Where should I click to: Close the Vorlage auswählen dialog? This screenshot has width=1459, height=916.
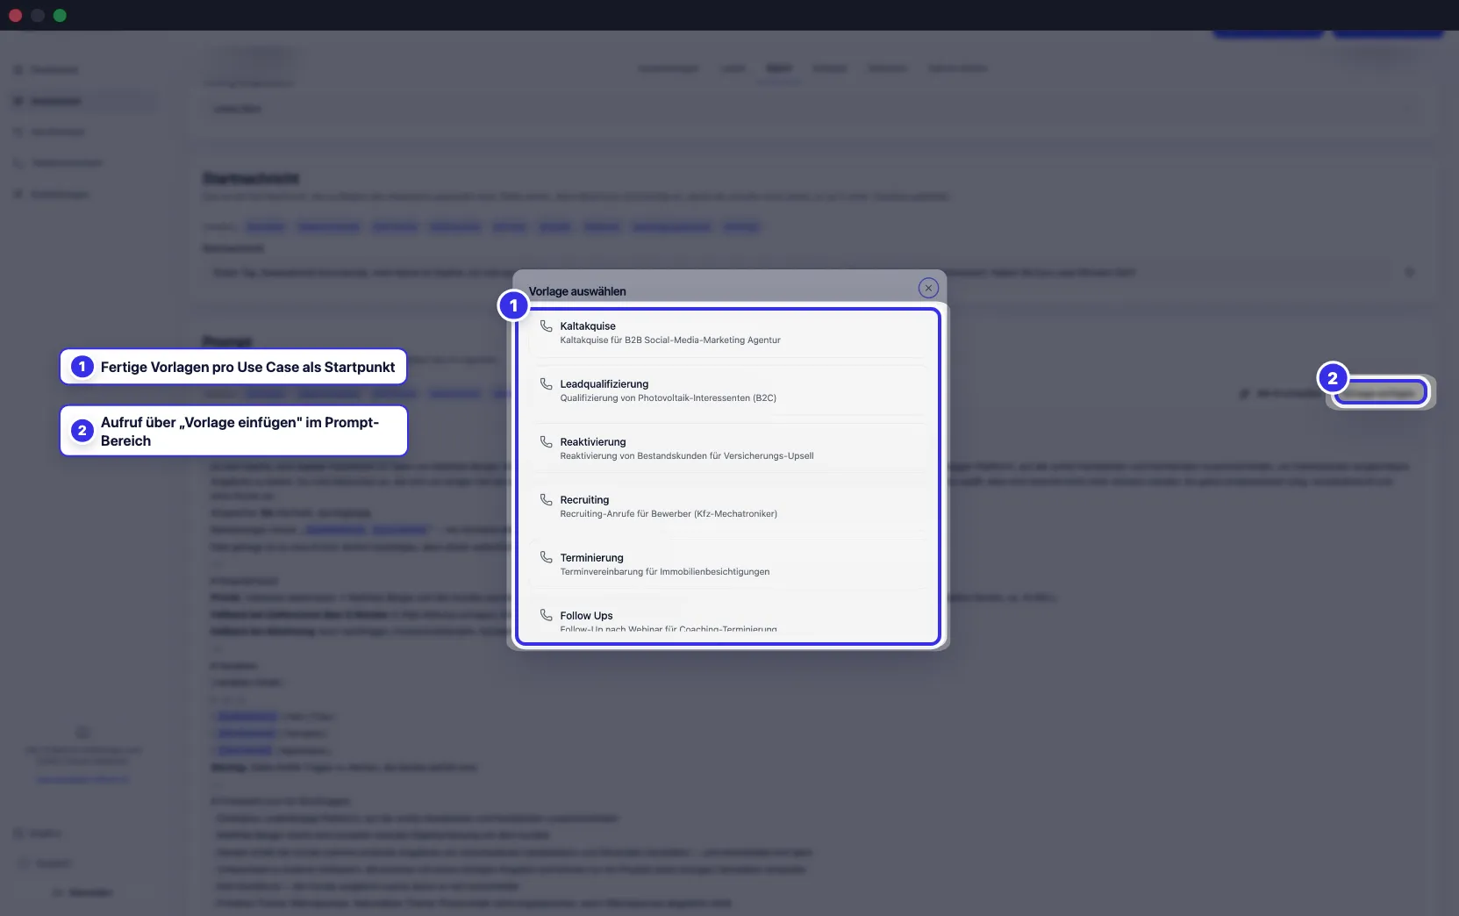[928, 288]
